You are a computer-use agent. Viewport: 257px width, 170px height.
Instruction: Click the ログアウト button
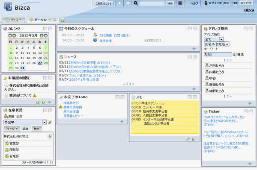click(246, 3)
